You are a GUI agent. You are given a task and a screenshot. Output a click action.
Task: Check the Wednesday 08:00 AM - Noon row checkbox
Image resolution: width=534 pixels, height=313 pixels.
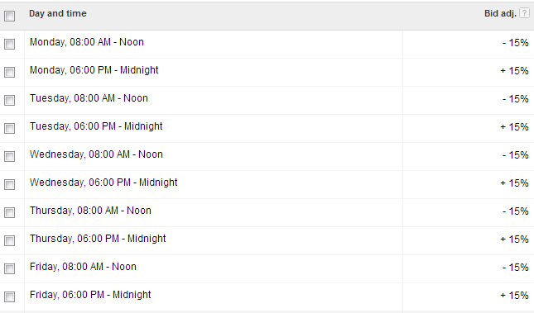10,156
